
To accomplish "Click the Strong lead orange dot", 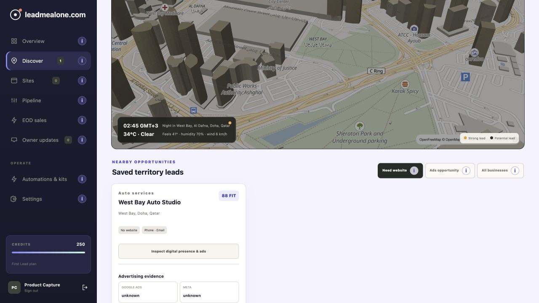I will 465,138.
